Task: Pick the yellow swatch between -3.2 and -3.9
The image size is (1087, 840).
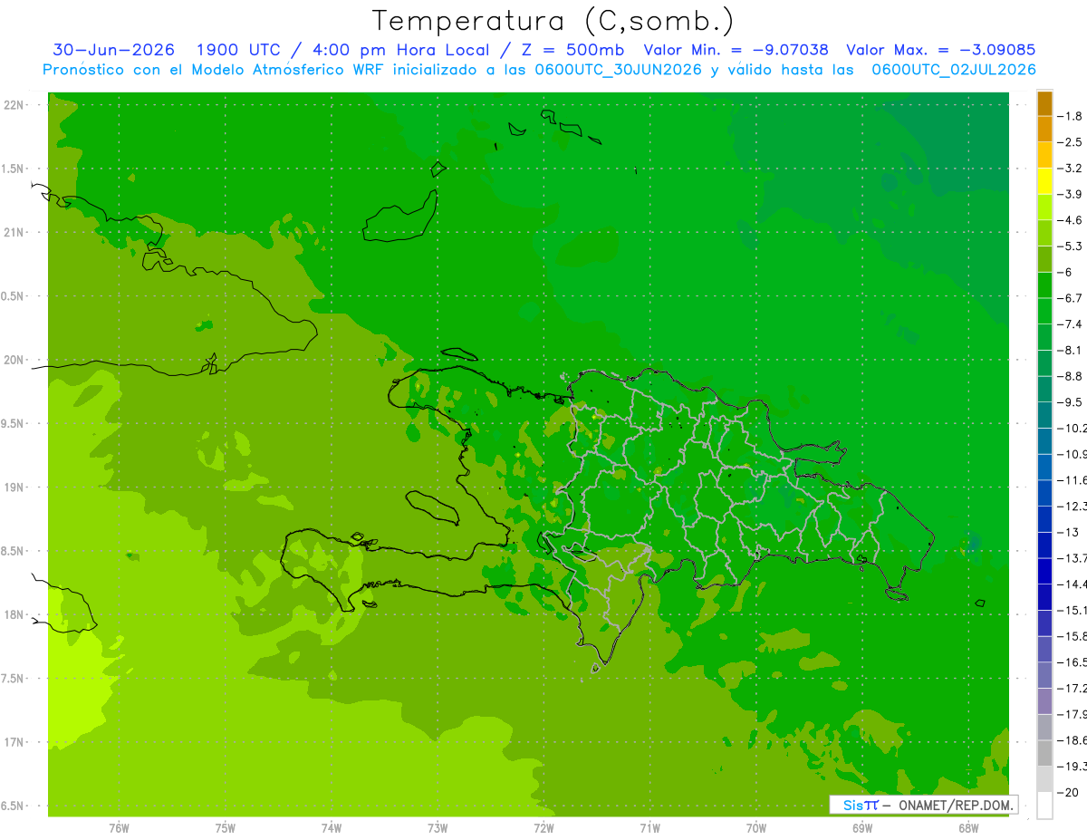Action: 1044,181
